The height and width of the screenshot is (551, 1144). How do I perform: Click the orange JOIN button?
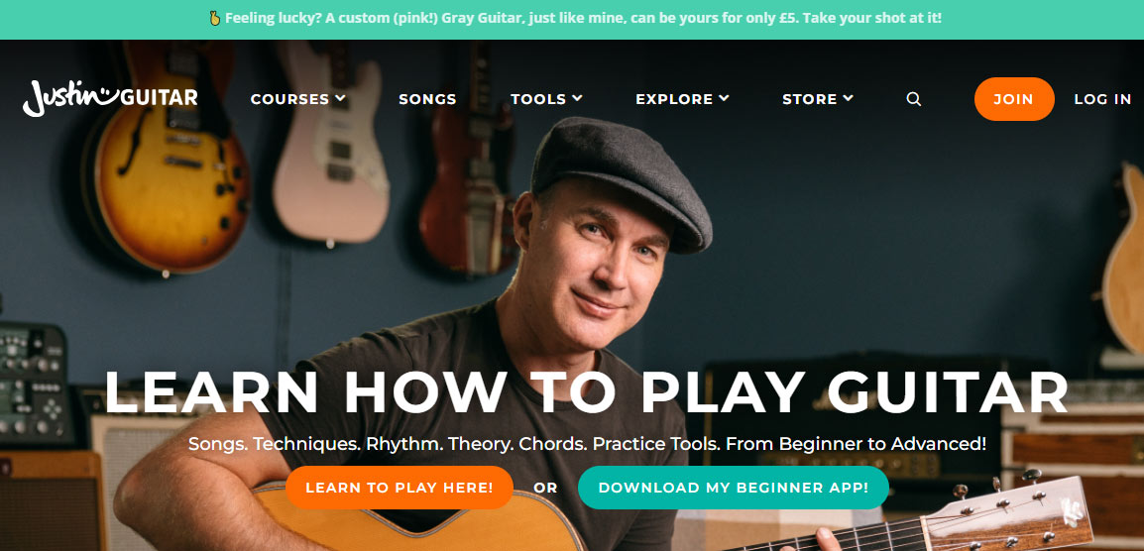click(1014, 99)
